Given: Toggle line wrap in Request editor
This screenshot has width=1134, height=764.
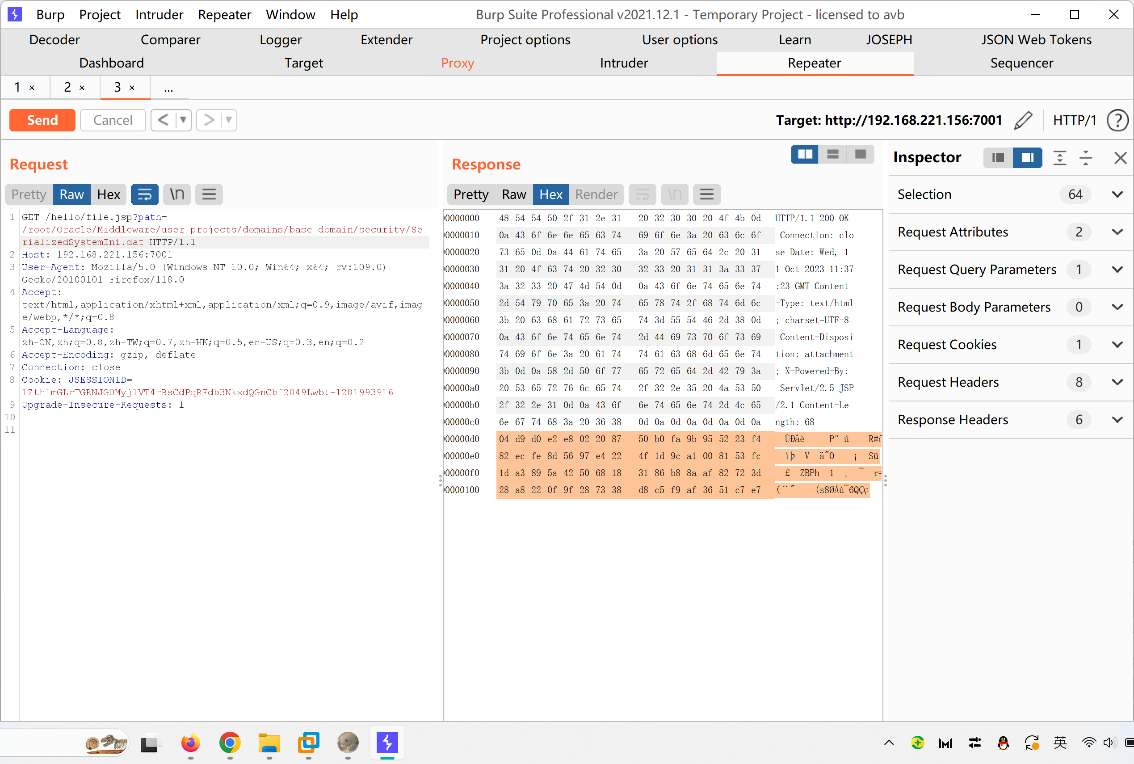Looking at the screenshot, I should point(145,194).
